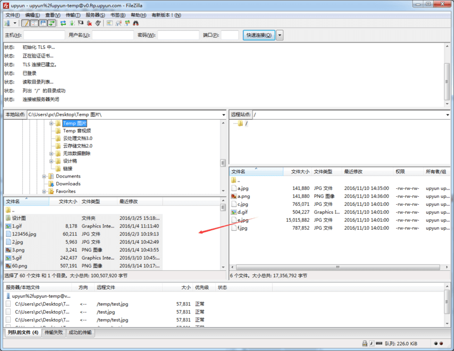
Task: Click the 60.png file icon in local list
Action: [x=8, y=266]
